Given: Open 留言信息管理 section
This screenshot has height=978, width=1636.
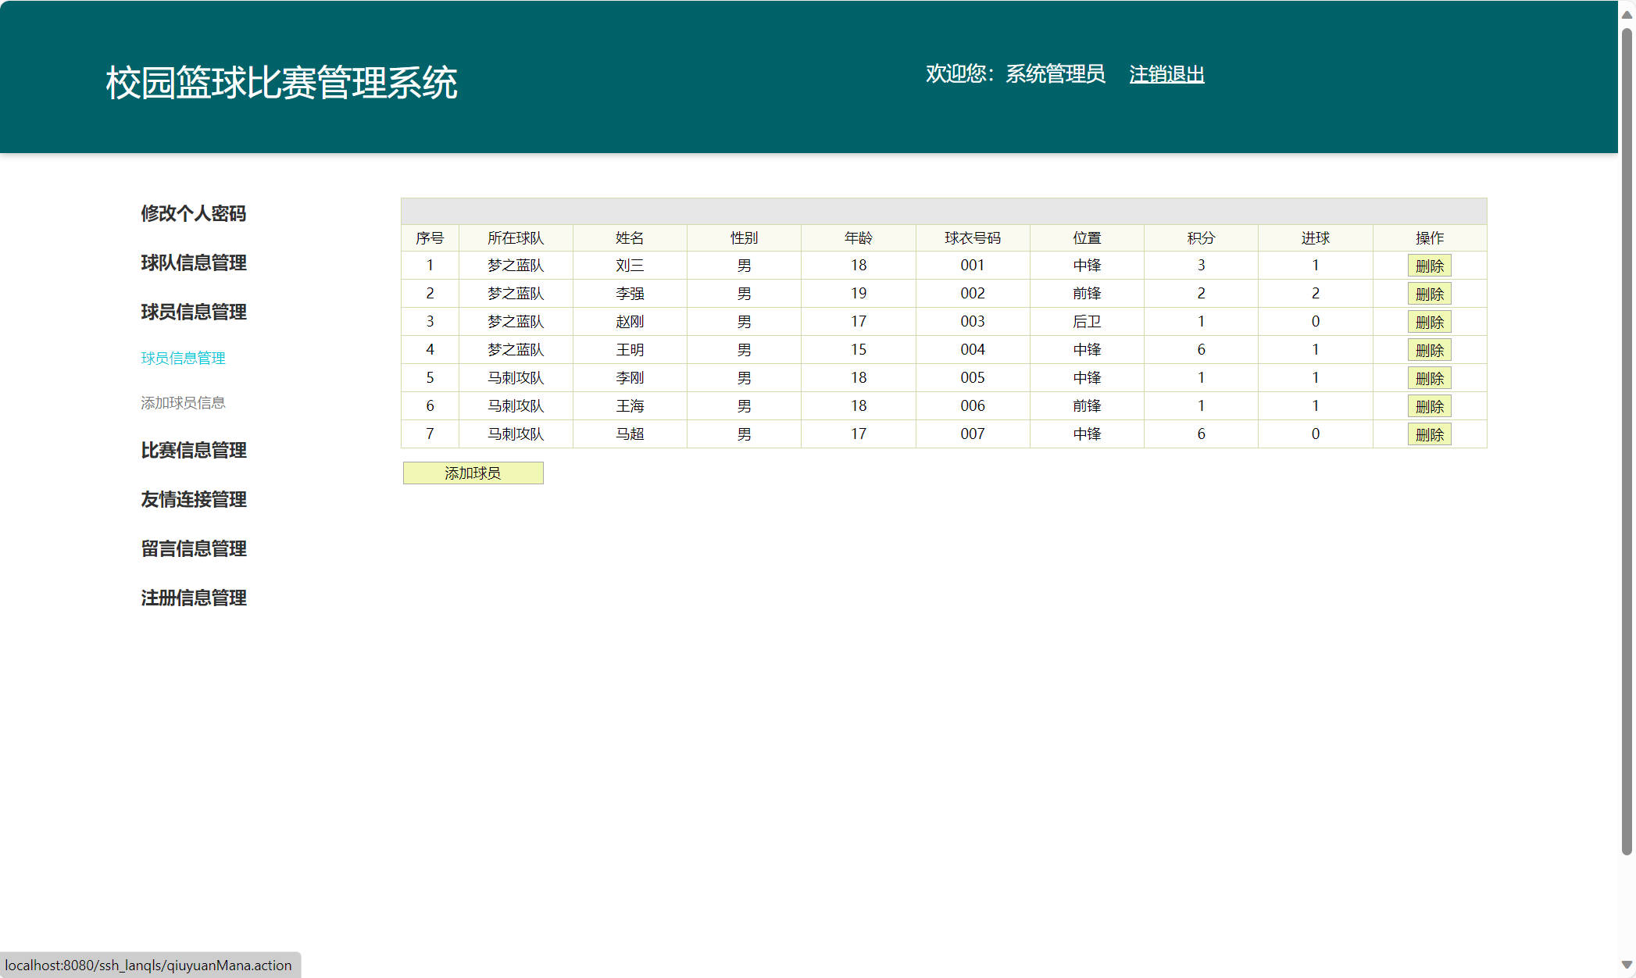Looking at the screenshot, I should [x=192, y=549].
